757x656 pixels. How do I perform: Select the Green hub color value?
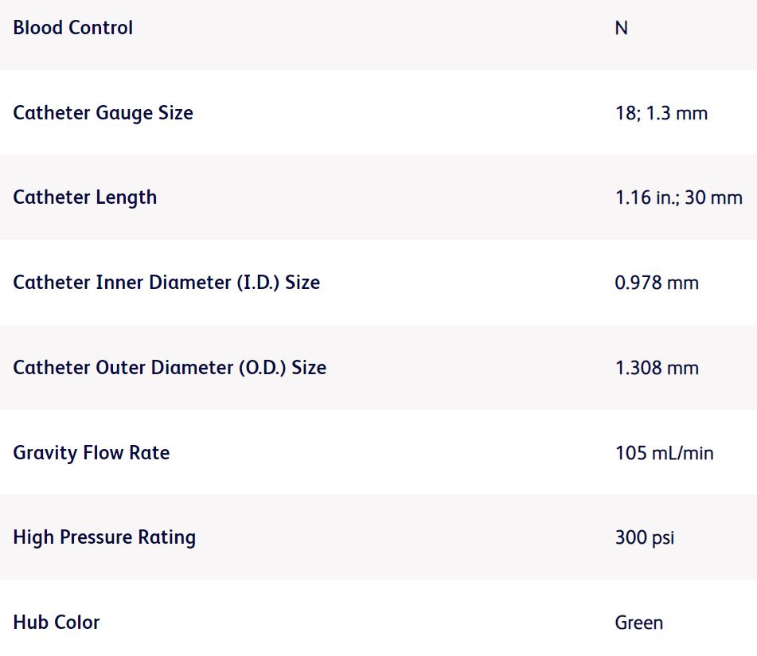[x=638, y=623]
